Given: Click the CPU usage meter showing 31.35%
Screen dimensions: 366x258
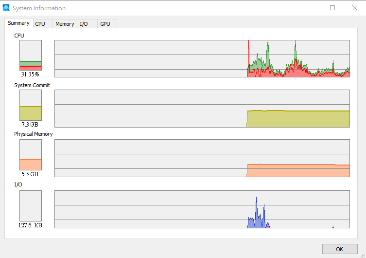Looking at the screenshot, I should pos(31,55).
